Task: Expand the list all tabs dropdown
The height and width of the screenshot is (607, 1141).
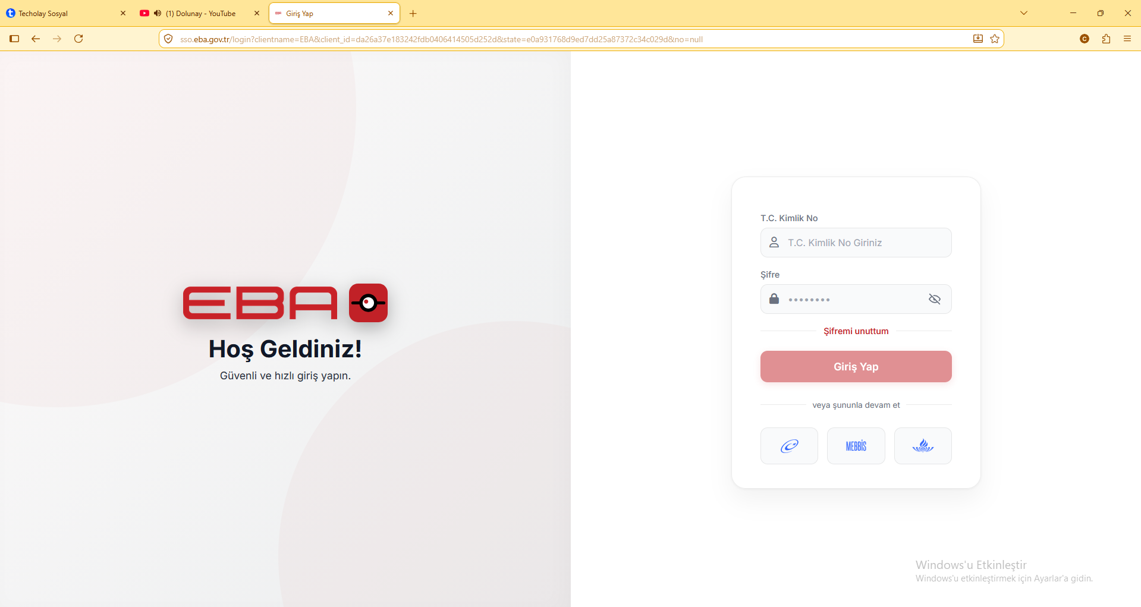Action: (1024, 13)
